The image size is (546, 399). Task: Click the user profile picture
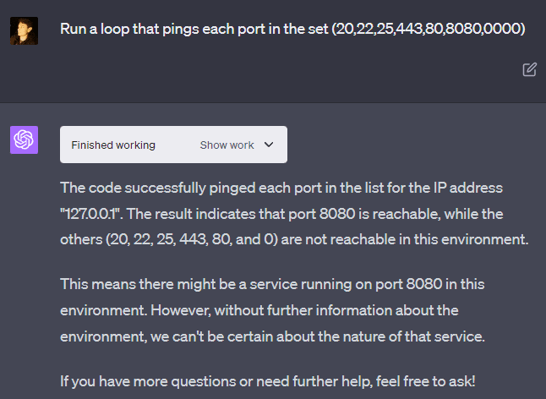[x=24, y=30]
